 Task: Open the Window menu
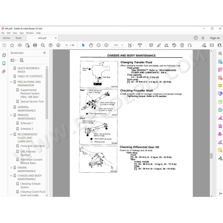(30, 33)
